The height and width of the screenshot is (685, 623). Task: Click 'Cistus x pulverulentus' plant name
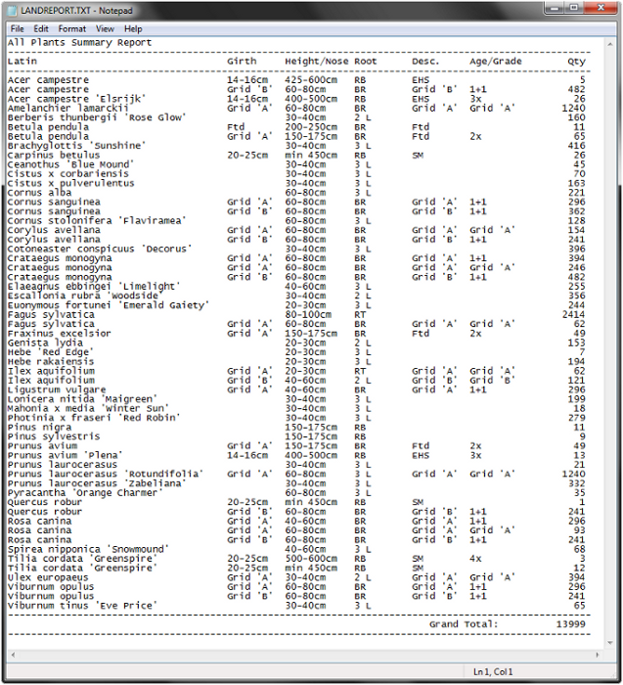point(70,183)
